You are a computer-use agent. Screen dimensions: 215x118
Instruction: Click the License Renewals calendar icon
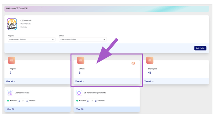click(x=10, y=93)
